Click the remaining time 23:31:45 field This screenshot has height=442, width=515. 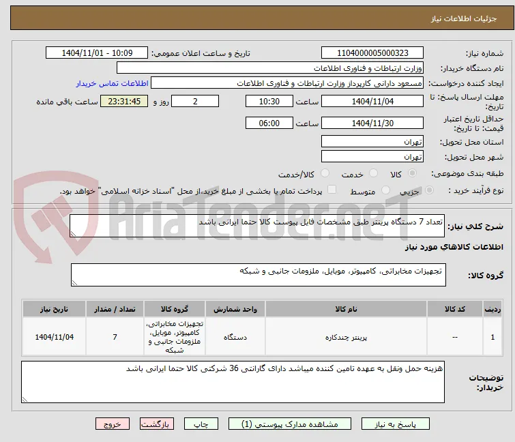tap(124, 101)
